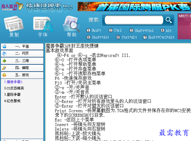The image size is (191, 141).
Task: Click the line ④-s 打开存盘菜单
Action: coord(75,69)
